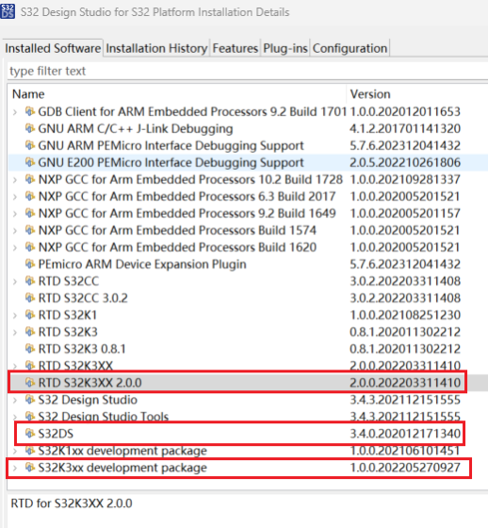Click icon beside GNU ARM PEMicro Interface Debugging Support
Screen dimensions: 488x528
[30, 145]
